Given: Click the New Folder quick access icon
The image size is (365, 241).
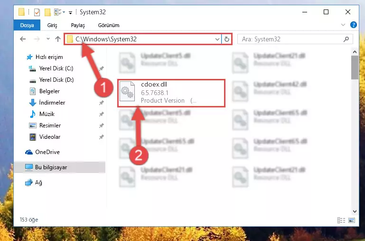Looking at the screenshot, I should click(47, 12).
